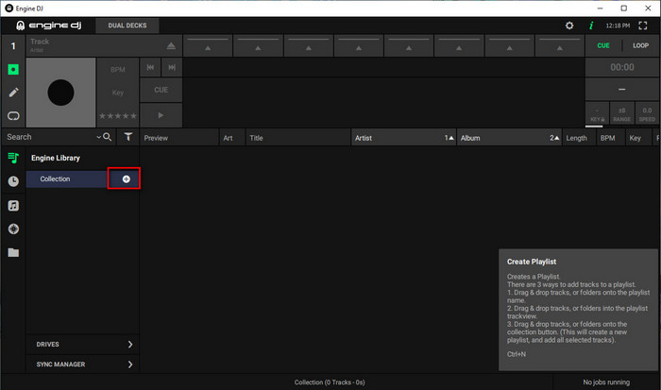Click the Engine DJ logo
The width and height of the screenshot is (661, 390).
click(49, 25)
